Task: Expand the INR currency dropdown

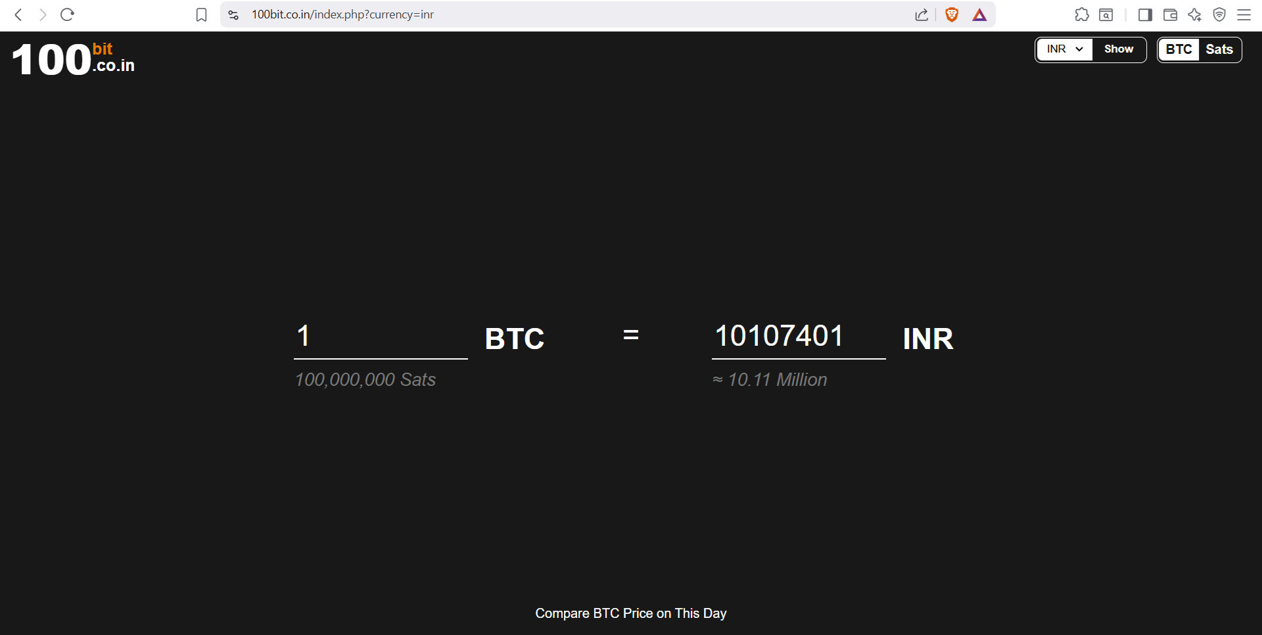Action: pyautogui.click(x=1065, y=49)
